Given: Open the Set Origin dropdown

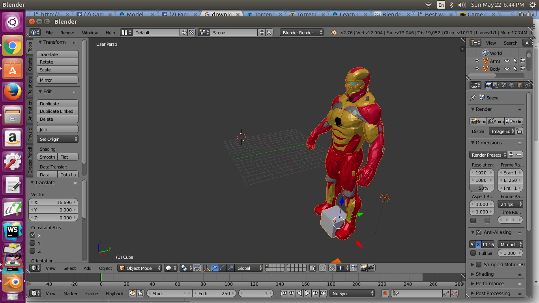Looking at the screenshot, I should pos(58,139).
